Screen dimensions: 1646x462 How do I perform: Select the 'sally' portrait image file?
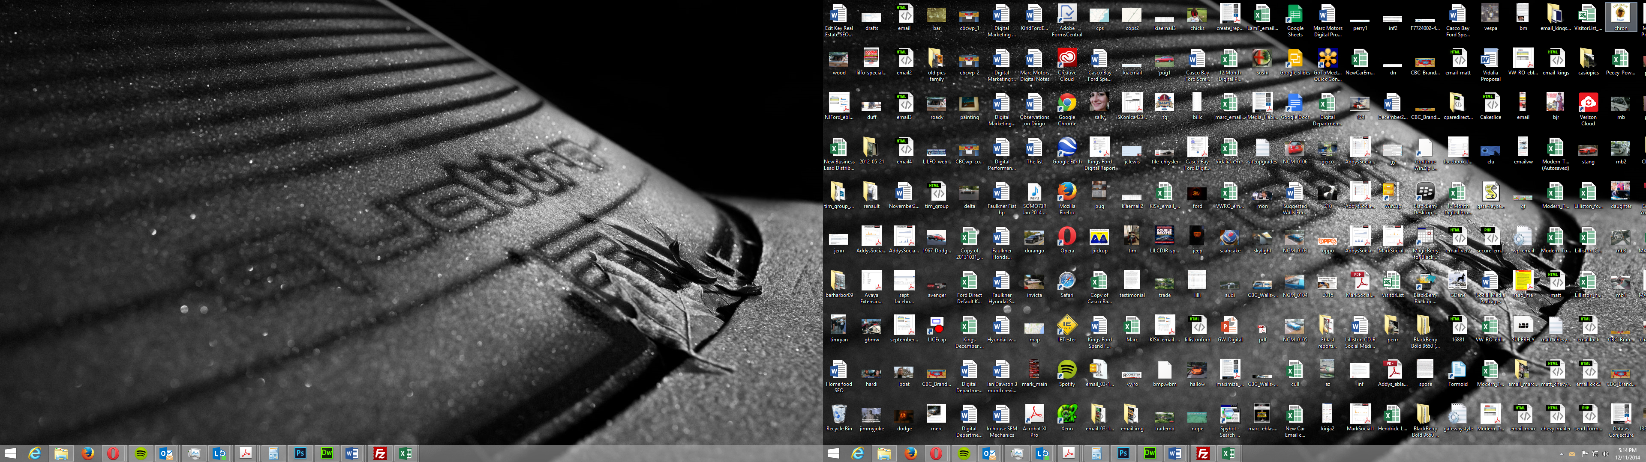1099,107
